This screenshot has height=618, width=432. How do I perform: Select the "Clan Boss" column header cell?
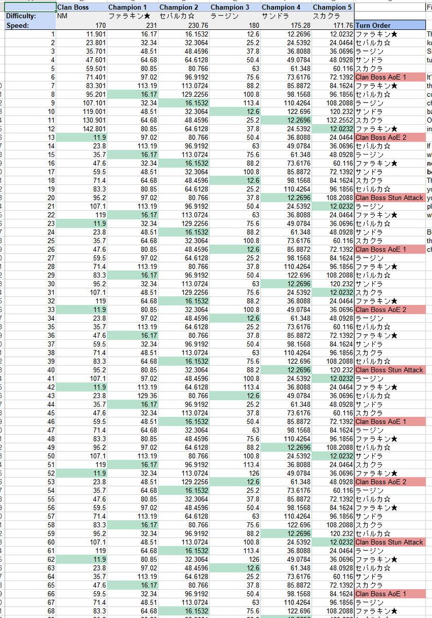coord(81,7)
